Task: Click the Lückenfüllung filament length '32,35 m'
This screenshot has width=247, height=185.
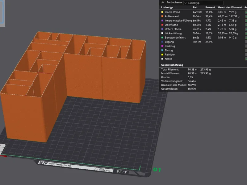Action: pyautogui.click(x=223, y=33)
